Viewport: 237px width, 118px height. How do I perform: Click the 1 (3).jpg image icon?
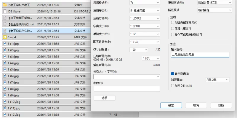pos(5,57)
